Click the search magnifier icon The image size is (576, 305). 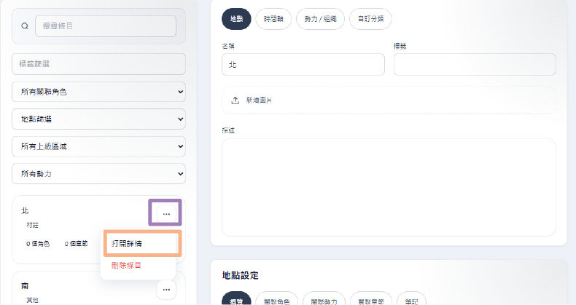point(25,26)
